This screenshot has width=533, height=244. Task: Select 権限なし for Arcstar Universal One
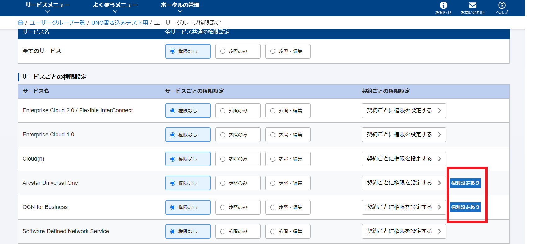point(188,183)
